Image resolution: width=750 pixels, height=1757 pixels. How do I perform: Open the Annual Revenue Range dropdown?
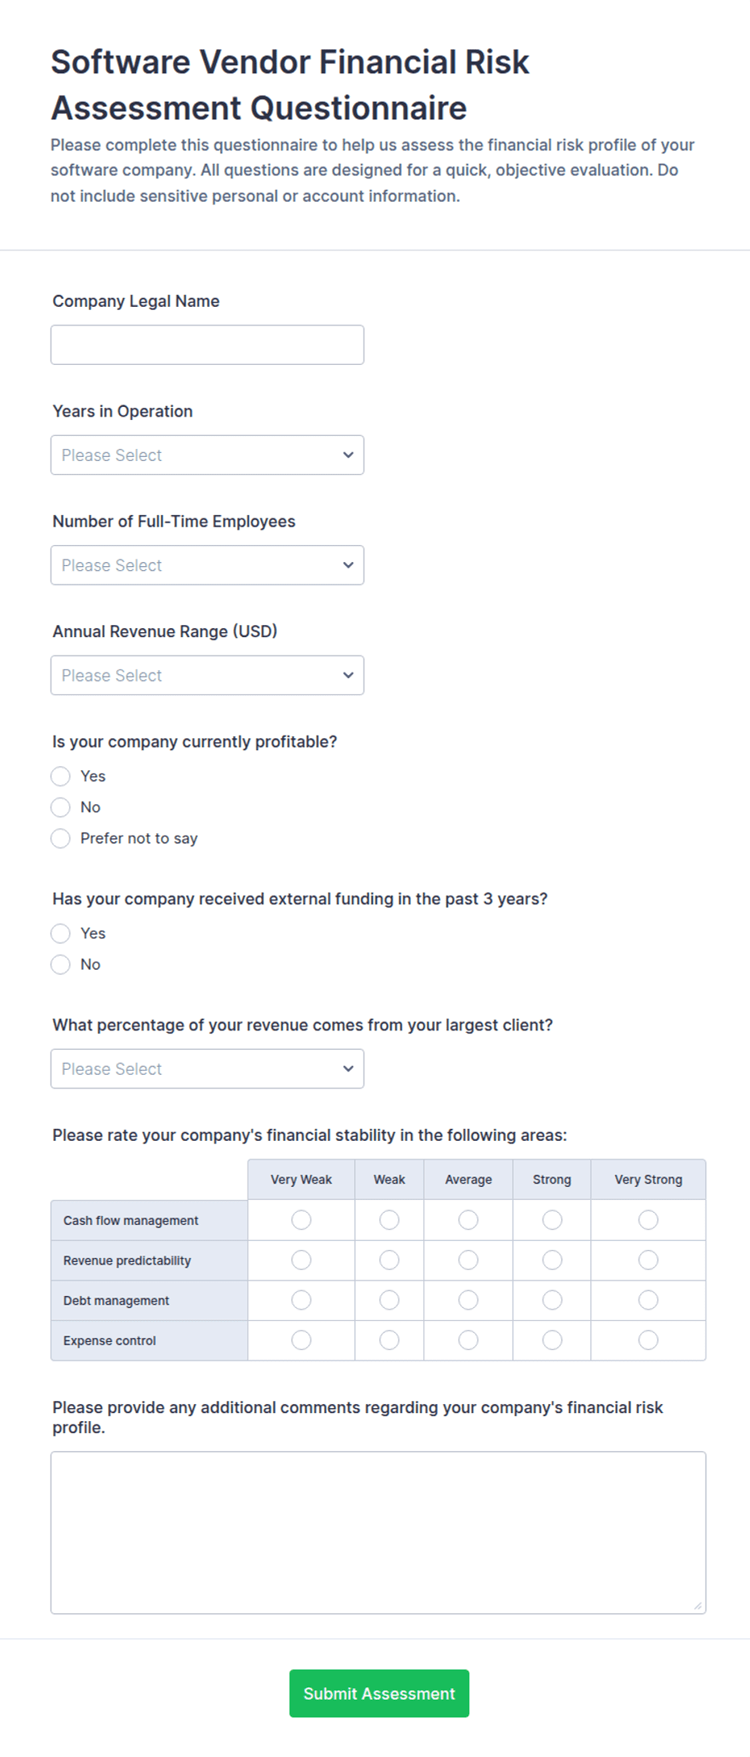pyautogui.click(x=207, y=675)
